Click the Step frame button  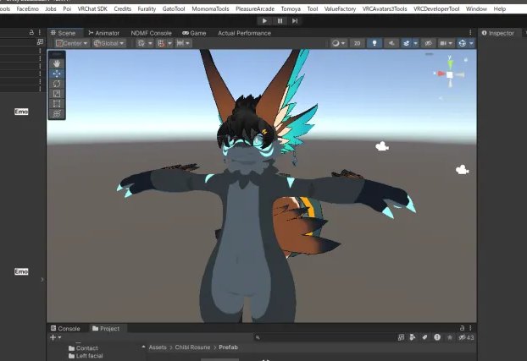click(295, 21)
